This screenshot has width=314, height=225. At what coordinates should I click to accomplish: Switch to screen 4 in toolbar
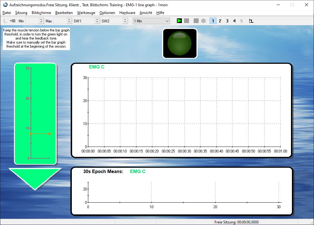click(234, 21)
